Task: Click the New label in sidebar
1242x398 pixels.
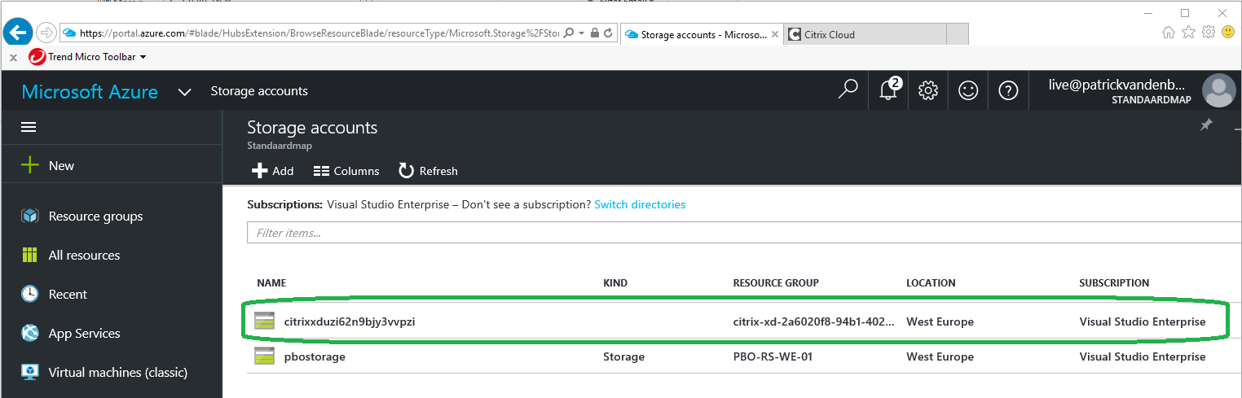Action: [61, 165]
